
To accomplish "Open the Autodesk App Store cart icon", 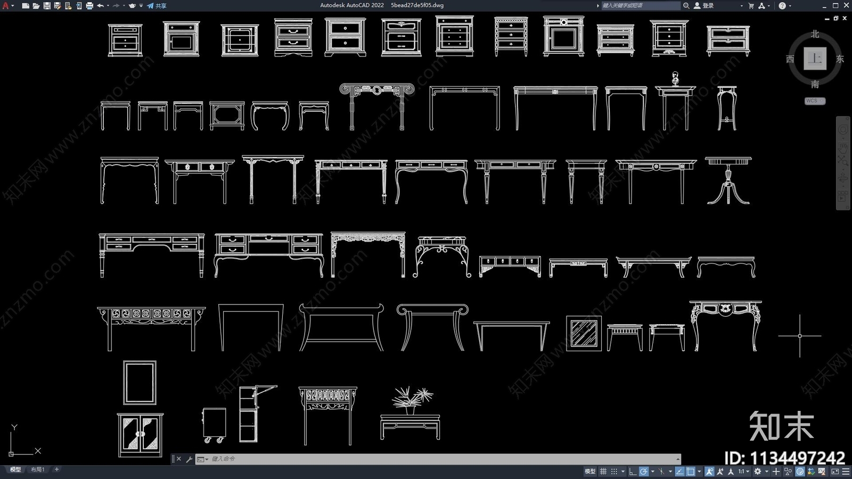I will (751, 5).
